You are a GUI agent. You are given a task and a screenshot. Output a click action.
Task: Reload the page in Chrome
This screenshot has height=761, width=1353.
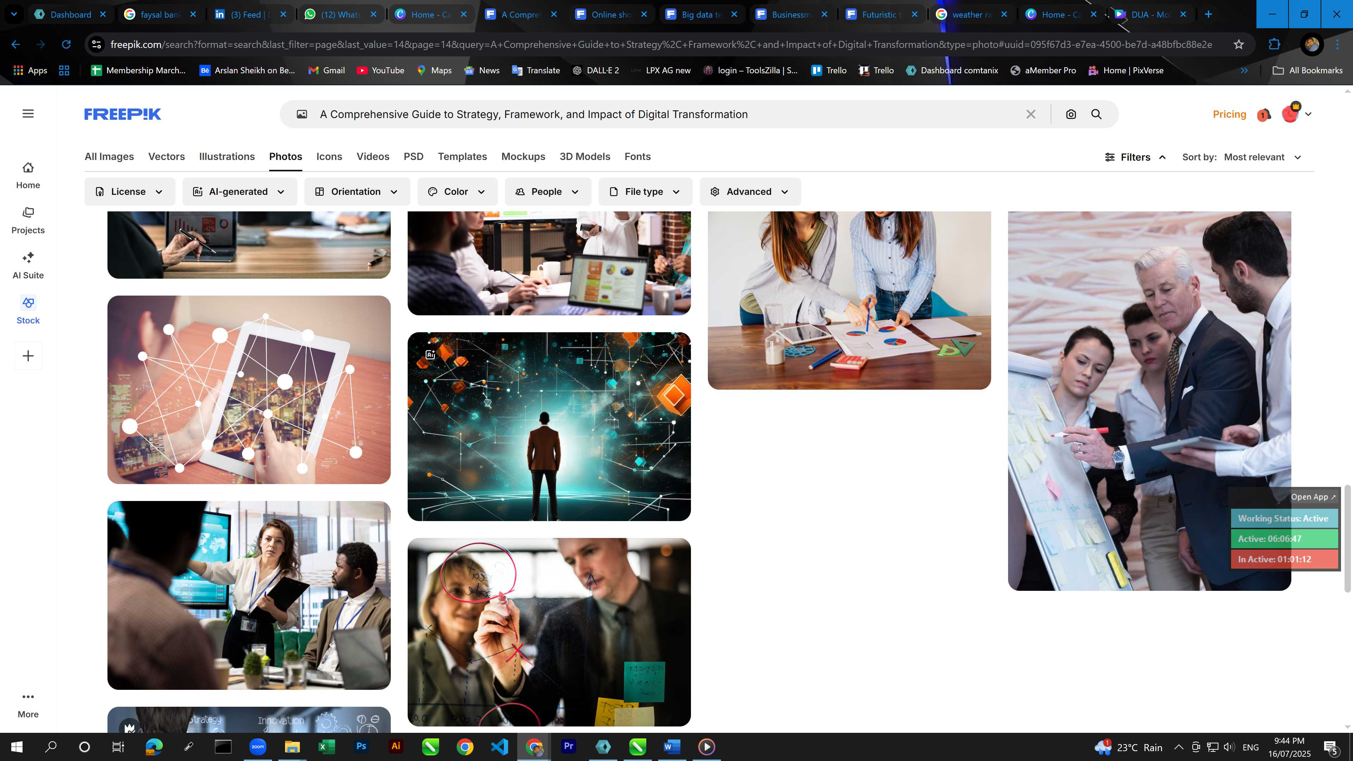click(x=66, y=44)
